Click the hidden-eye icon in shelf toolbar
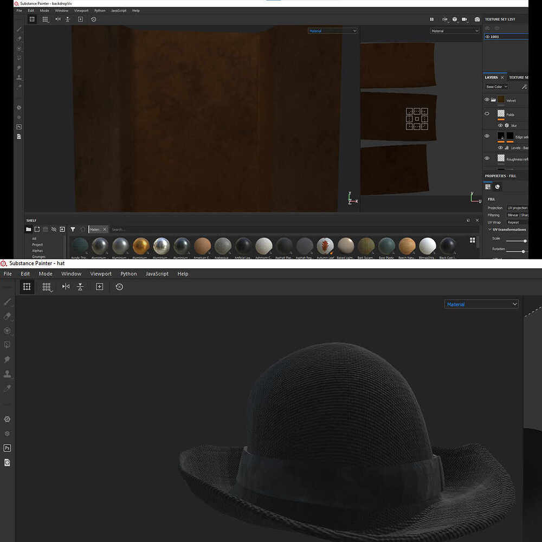 [54, 229]
